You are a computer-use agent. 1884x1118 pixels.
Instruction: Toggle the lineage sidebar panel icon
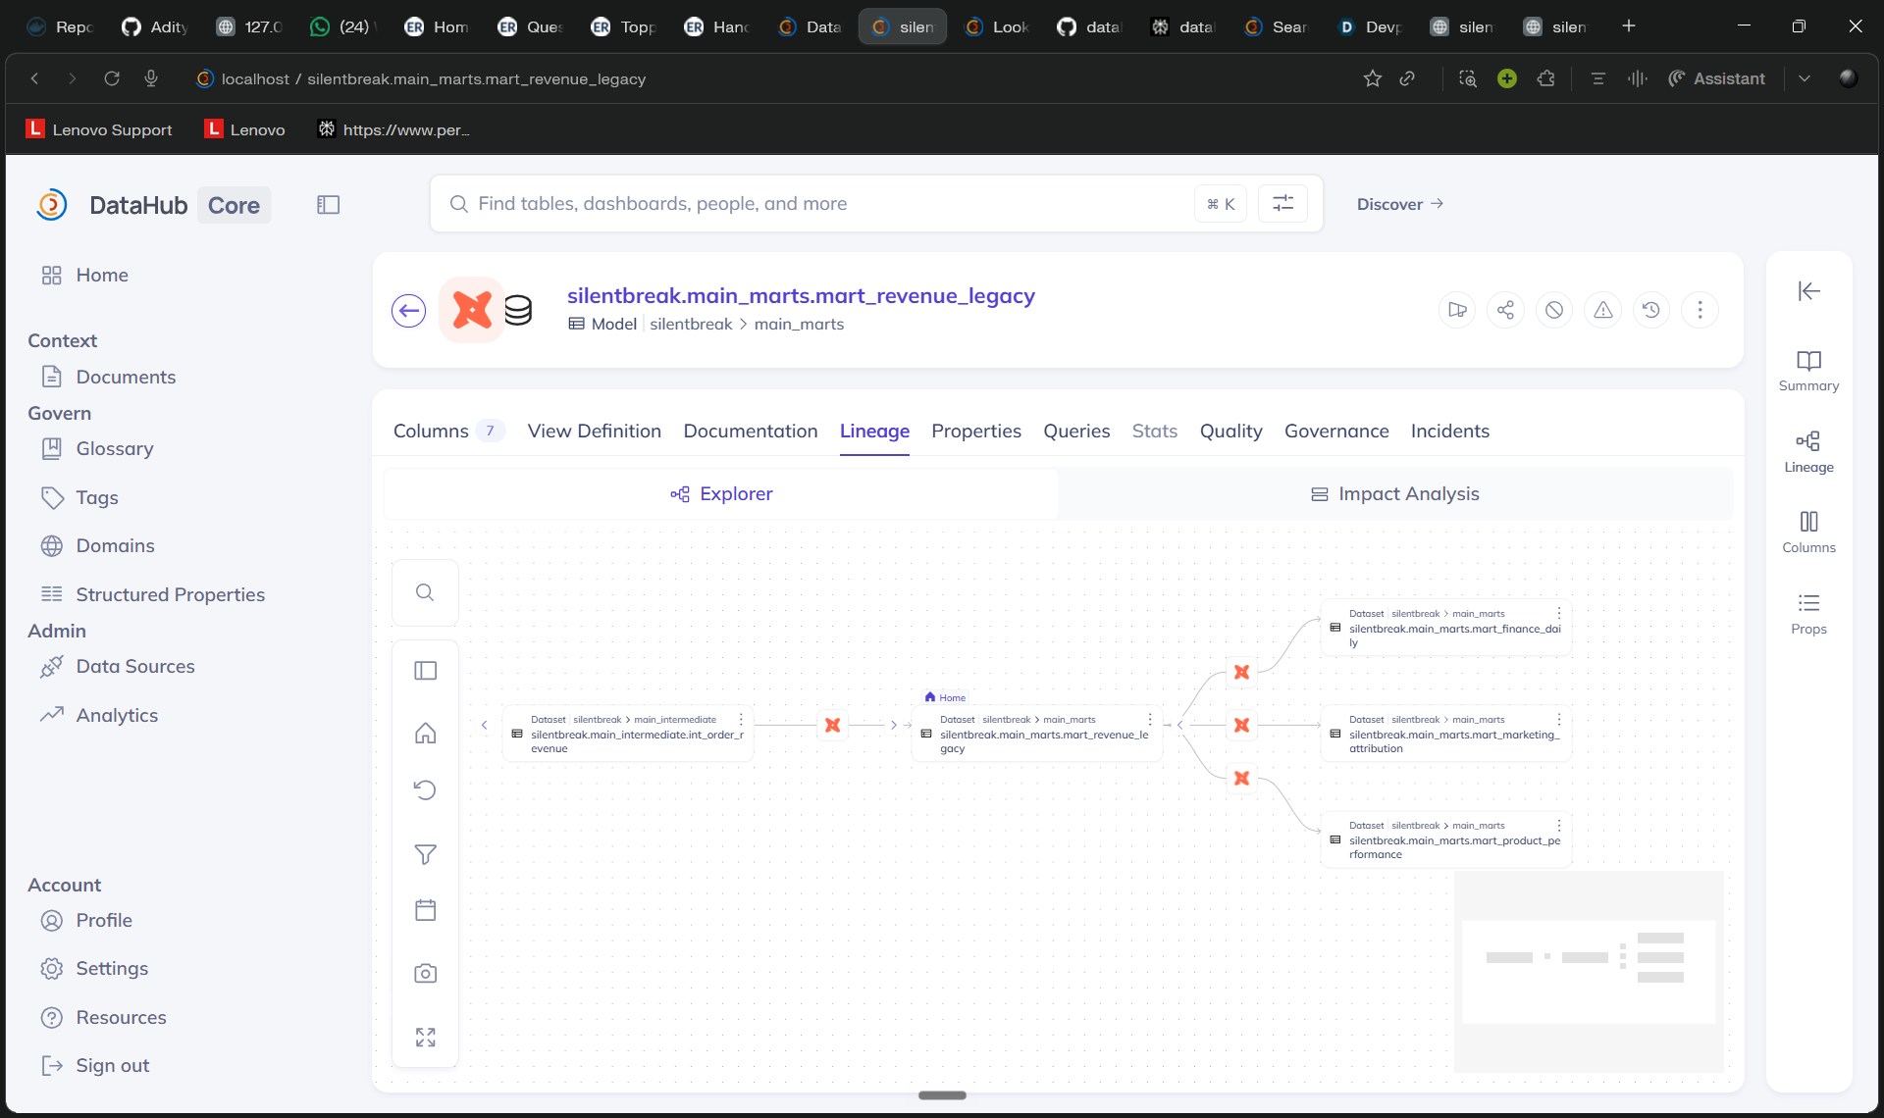(x=425, y=671)
